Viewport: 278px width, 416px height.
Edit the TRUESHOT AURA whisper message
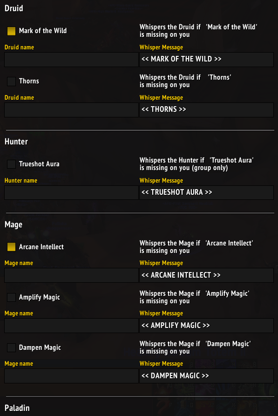coord(207,192)
